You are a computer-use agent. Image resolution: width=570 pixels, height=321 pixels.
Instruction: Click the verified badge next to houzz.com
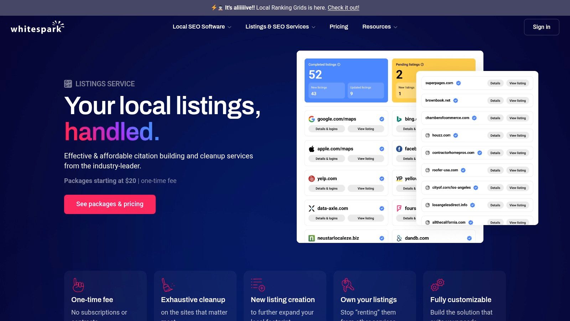pyautogui.click(x=455, y=135)
